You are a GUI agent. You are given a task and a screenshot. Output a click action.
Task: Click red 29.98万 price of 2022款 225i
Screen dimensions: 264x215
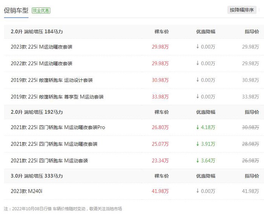coord(160,63)
